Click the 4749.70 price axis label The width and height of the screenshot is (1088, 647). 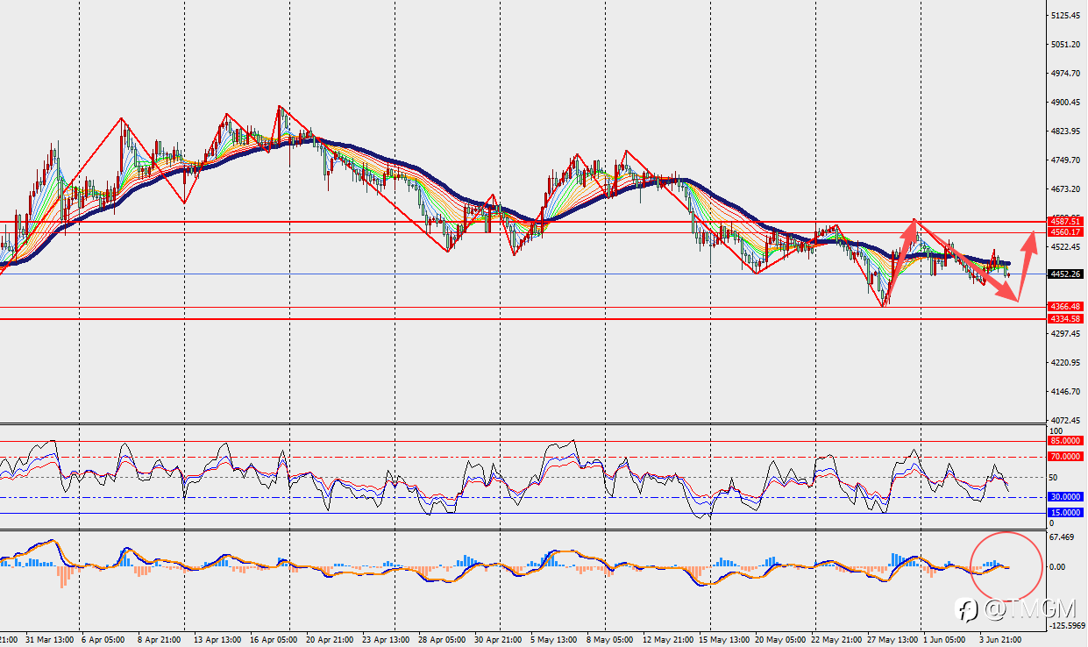[x=1066, y=160]
